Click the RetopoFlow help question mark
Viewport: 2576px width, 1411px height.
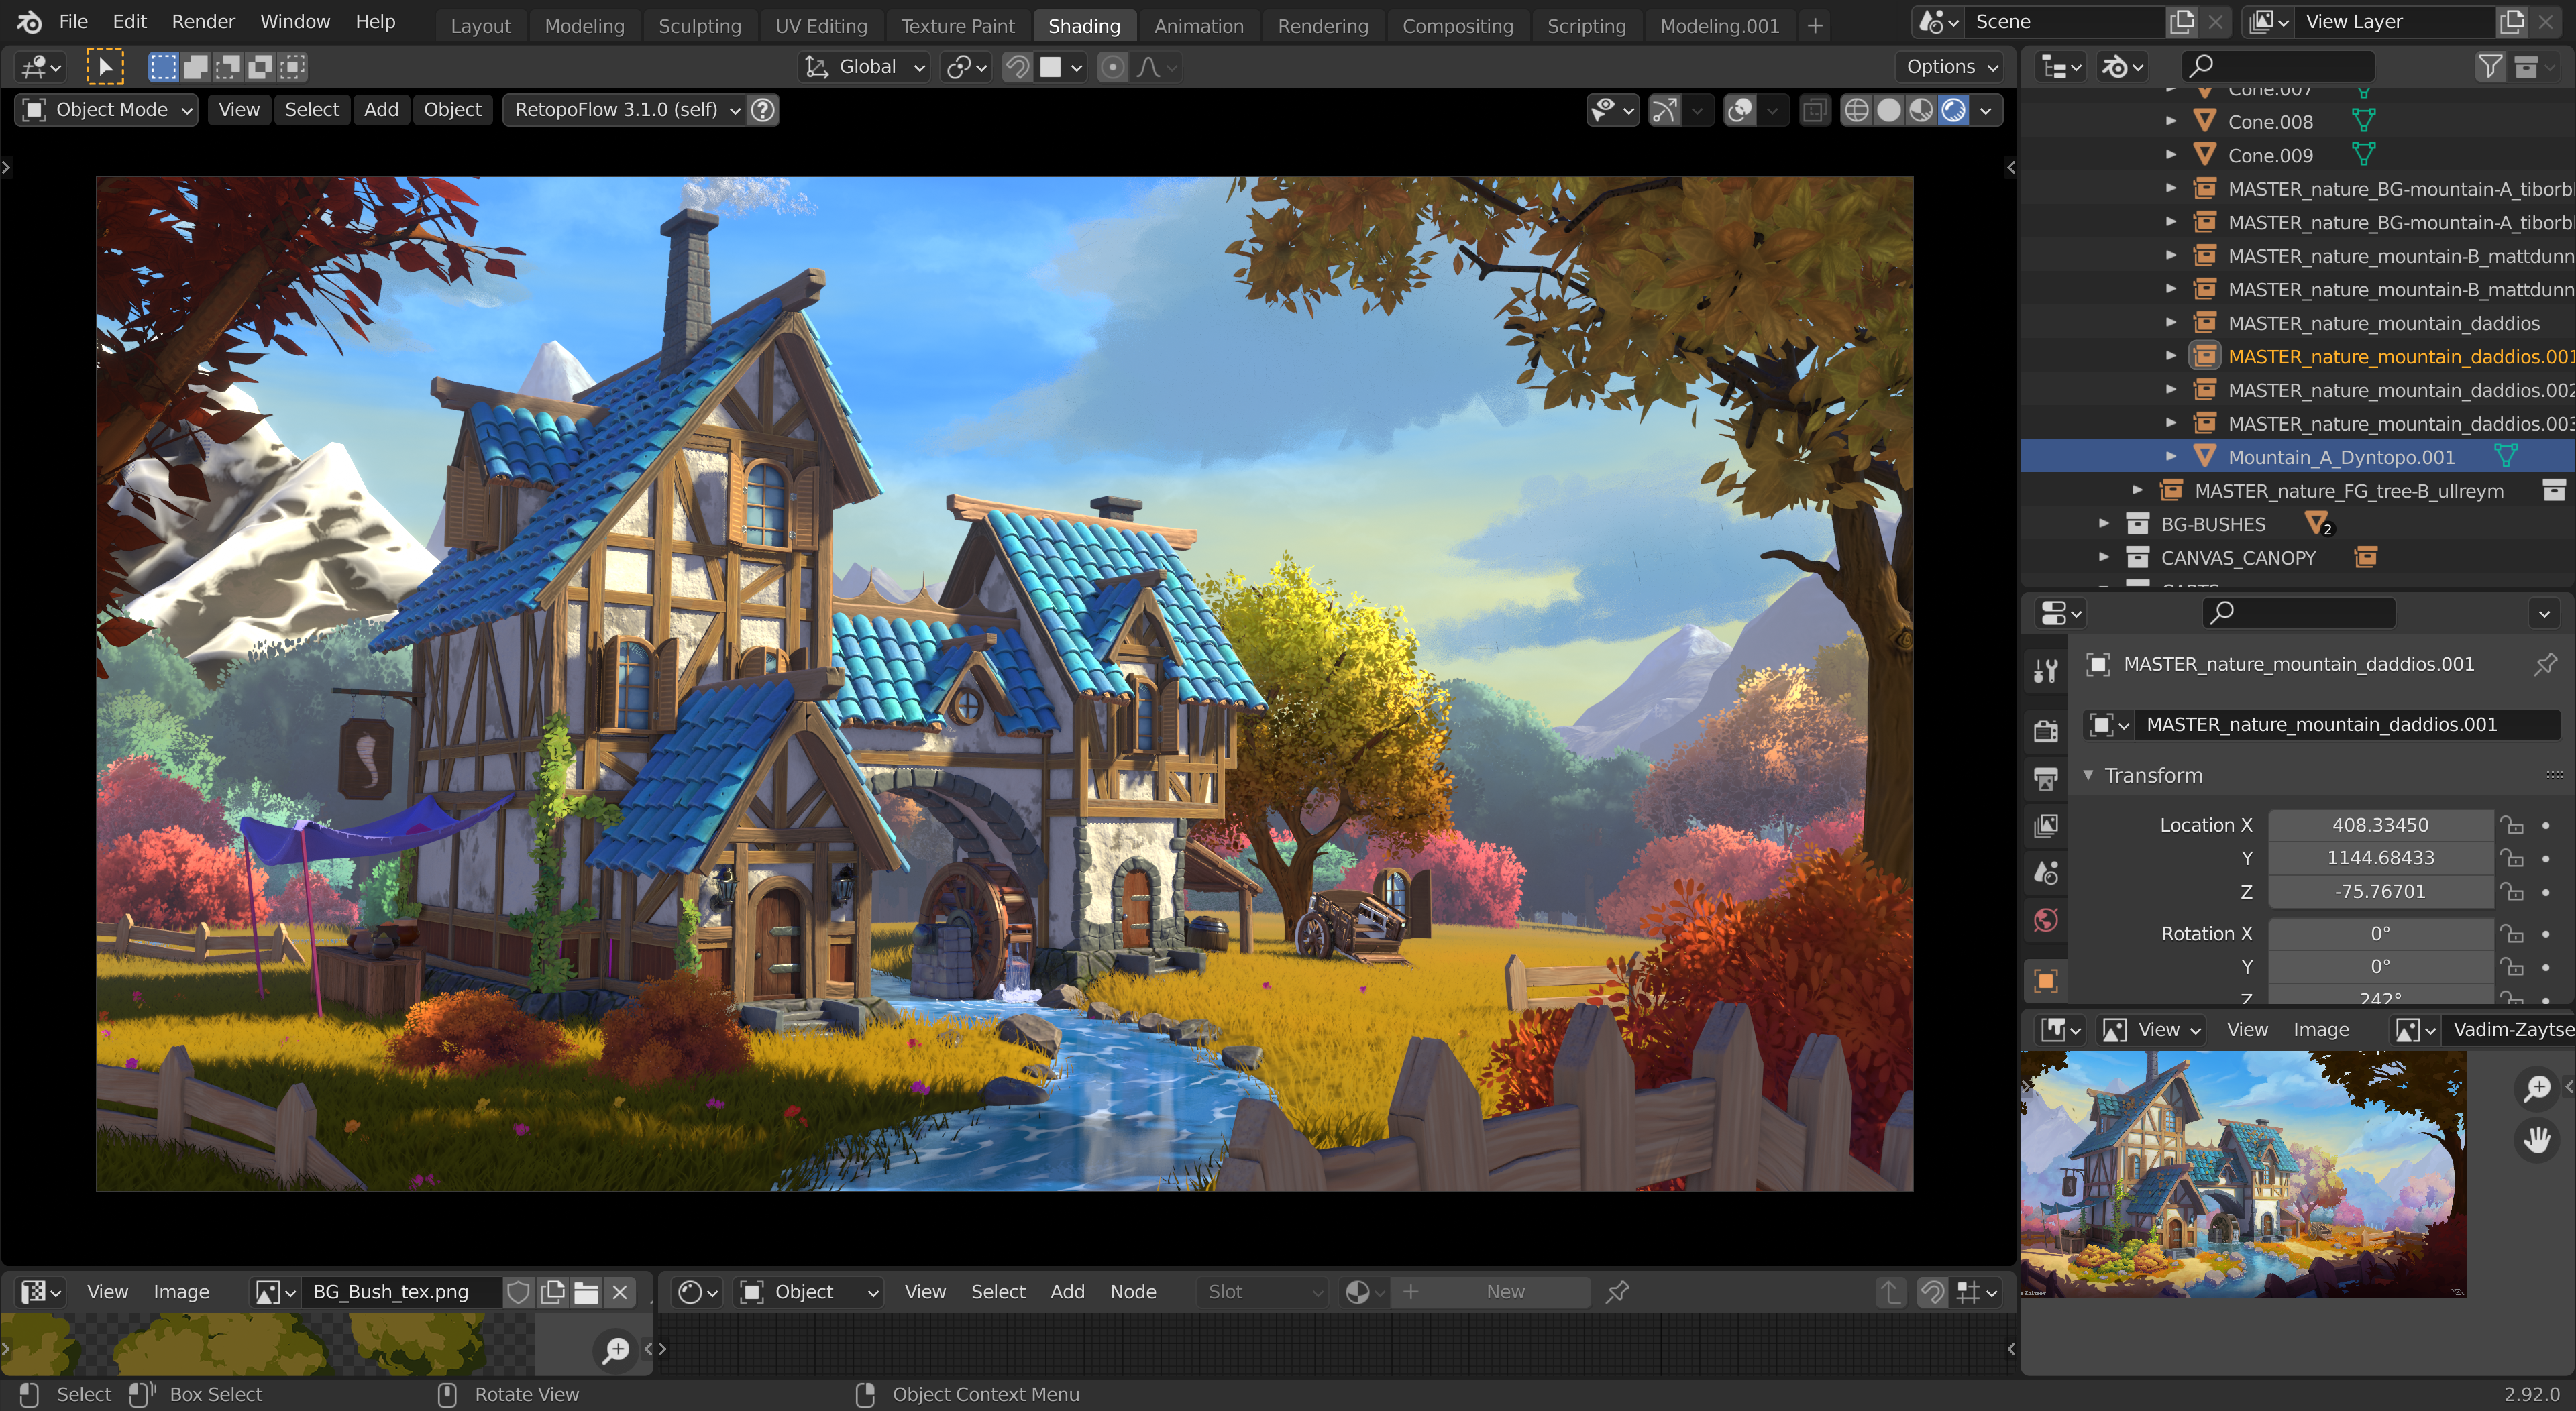pyautogui.click(x=763, y=110)
